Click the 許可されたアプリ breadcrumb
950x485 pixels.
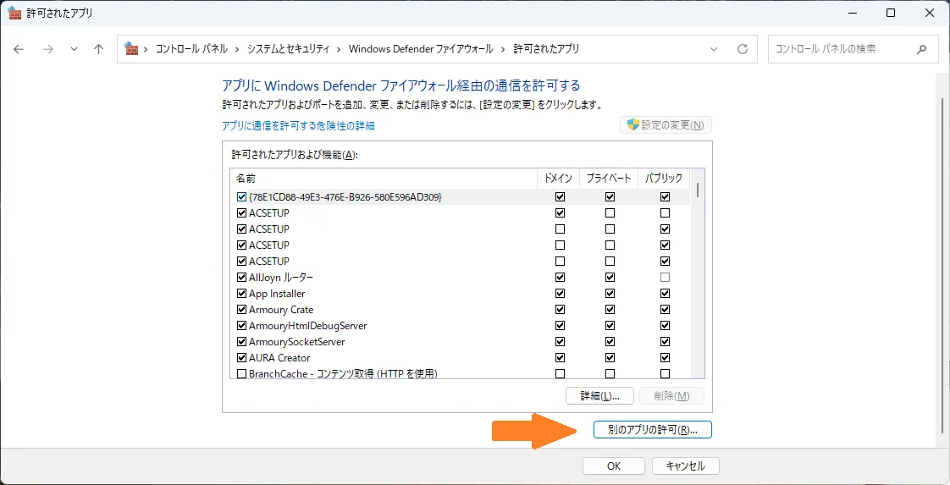coord(546,50)
